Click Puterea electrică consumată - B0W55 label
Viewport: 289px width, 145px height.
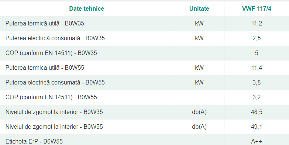coord(55,82)
